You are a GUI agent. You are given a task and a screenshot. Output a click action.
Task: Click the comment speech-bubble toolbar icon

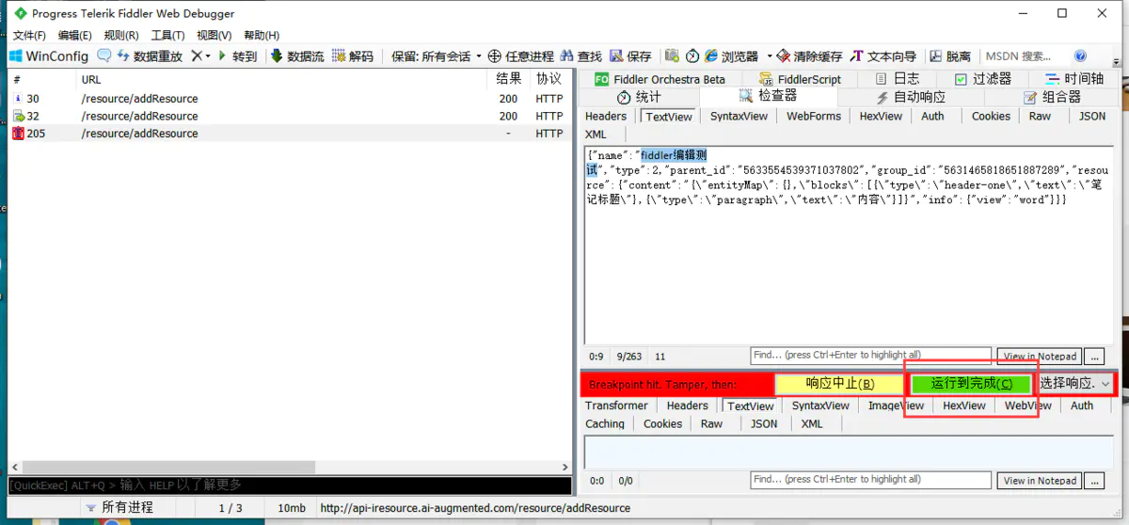(x=103, y=56)
